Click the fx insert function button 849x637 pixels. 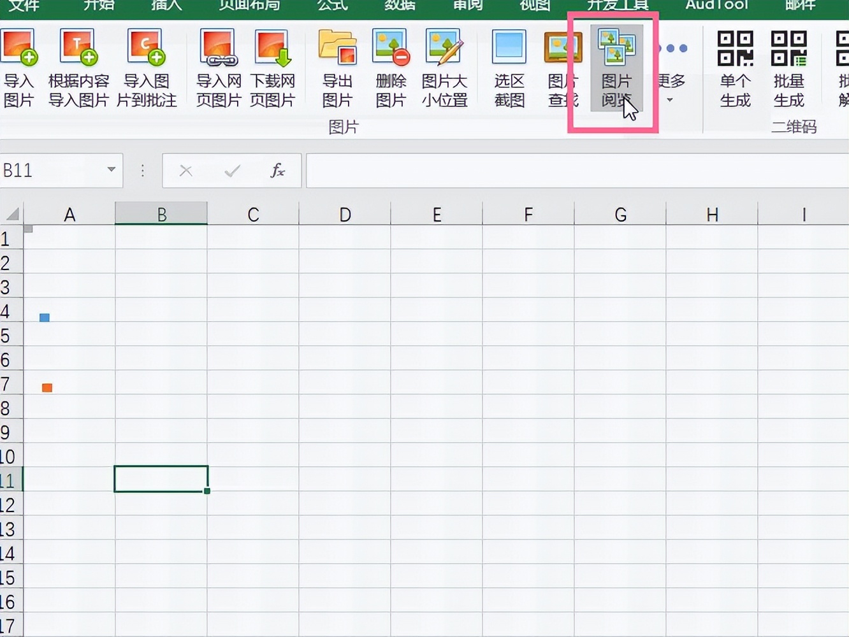(x=277, y=170)
